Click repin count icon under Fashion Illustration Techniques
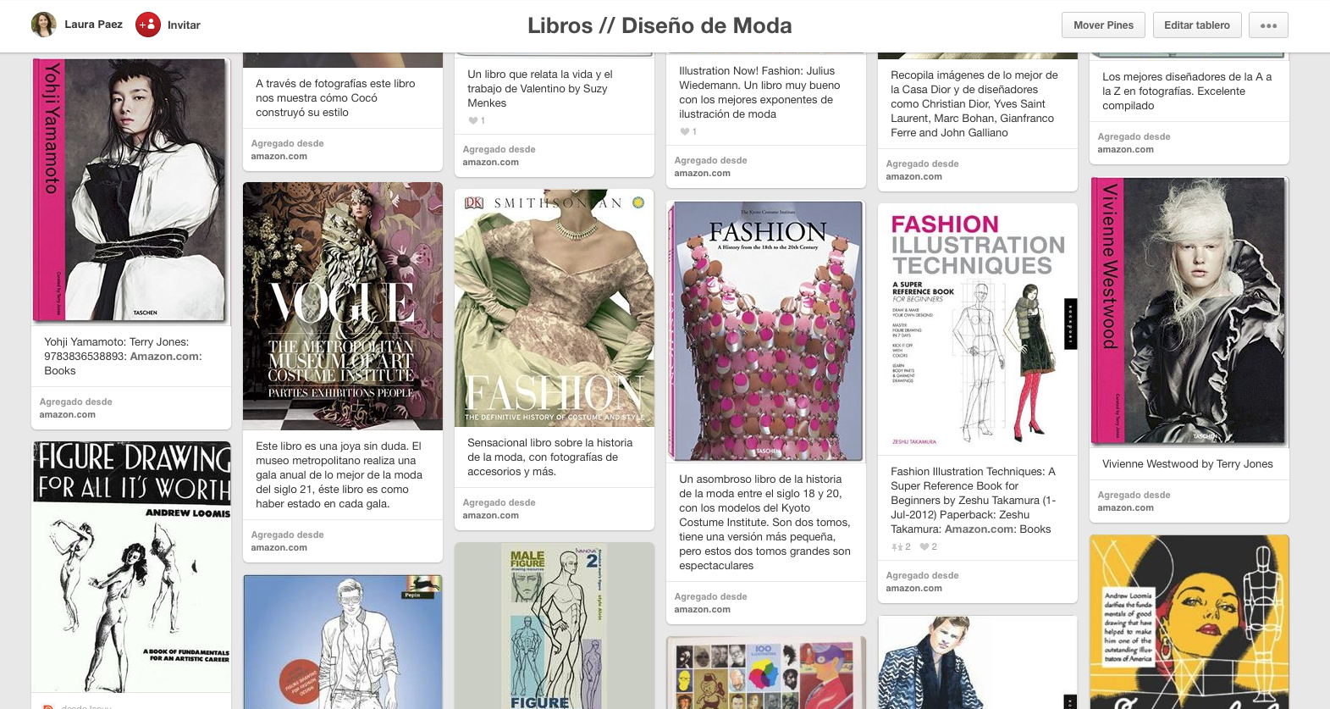1330x709 pixels. pos(897,547)
